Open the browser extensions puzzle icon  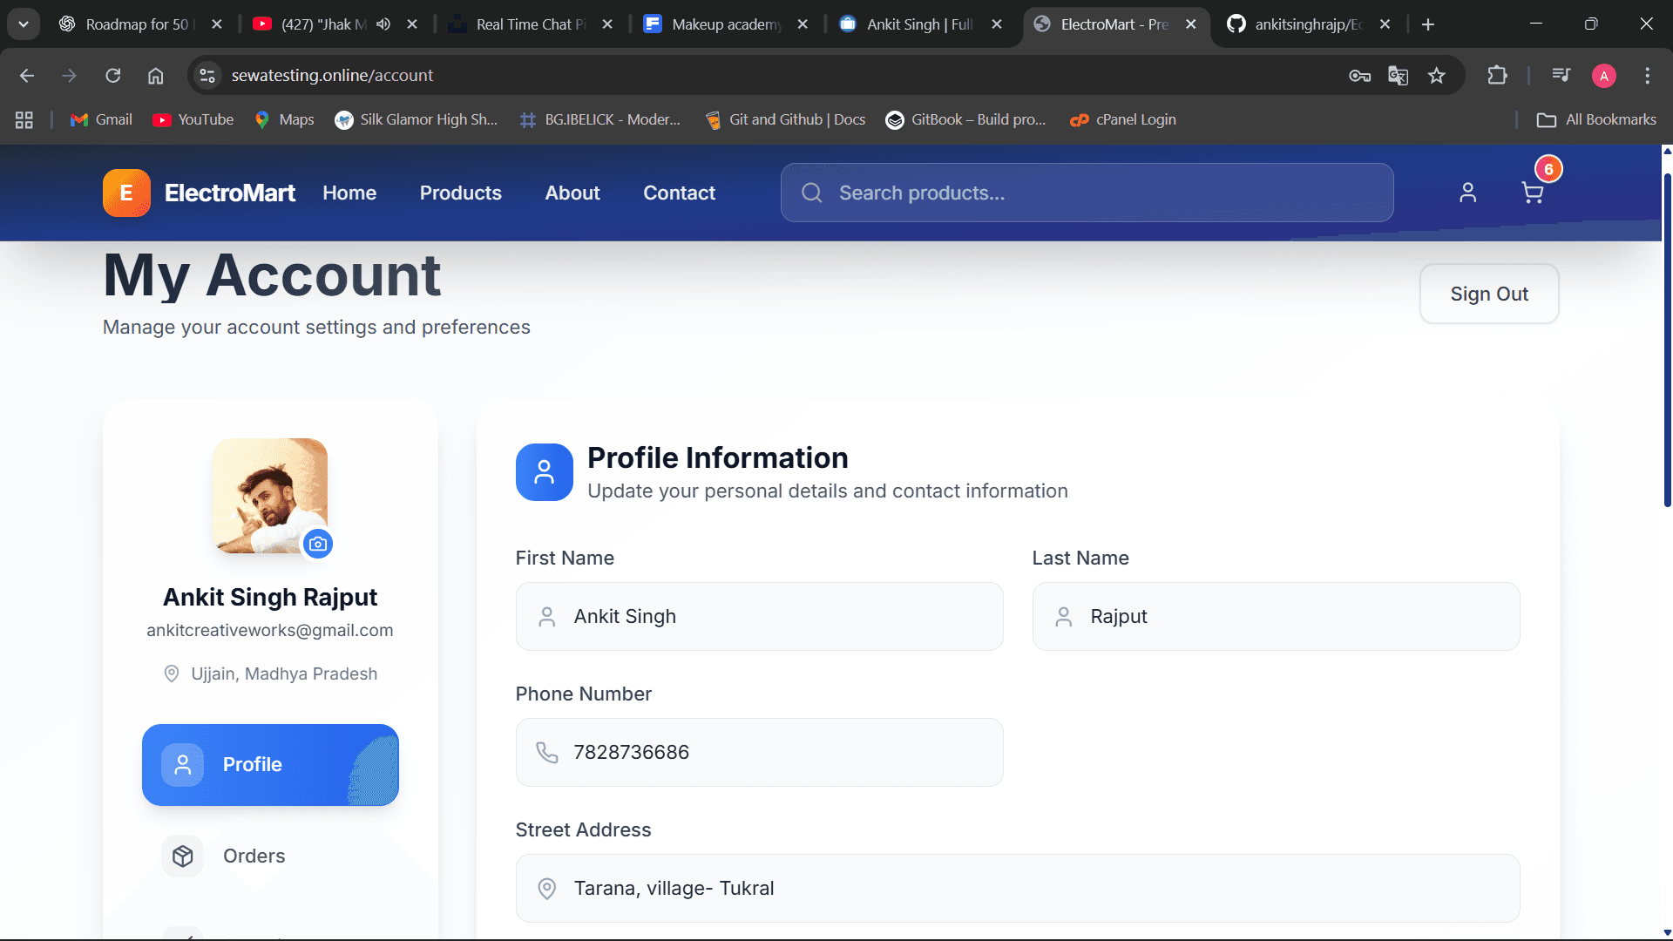point(1497,76)
